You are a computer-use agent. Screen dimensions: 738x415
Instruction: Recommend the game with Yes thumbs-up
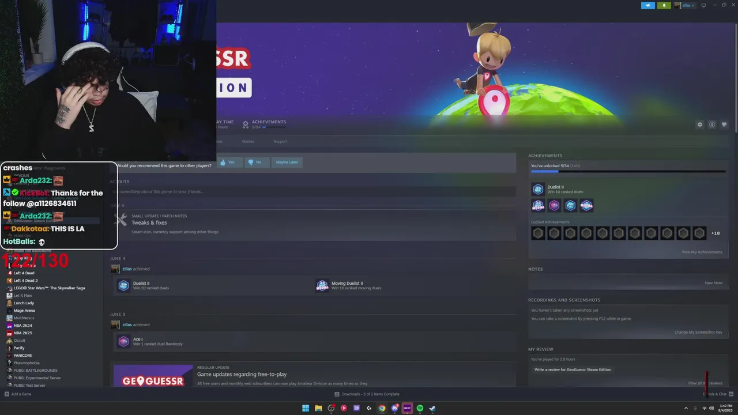[x=228, y=162]
